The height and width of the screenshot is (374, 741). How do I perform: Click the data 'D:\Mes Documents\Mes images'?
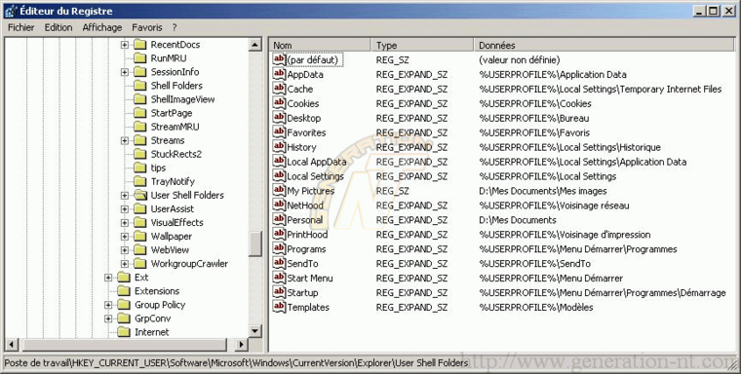[543, 191]
